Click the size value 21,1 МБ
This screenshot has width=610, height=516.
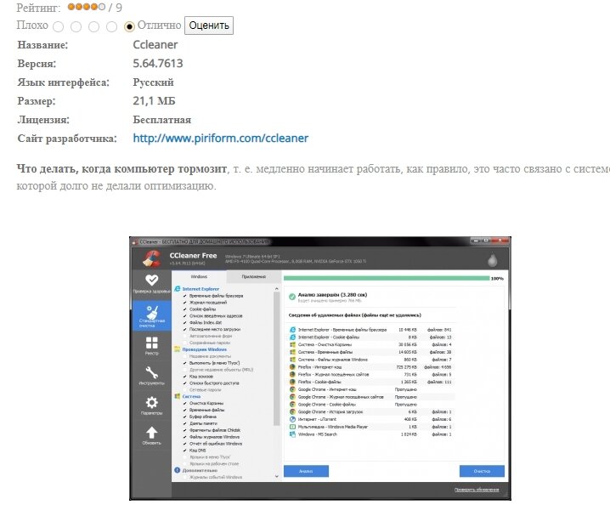tap(154, 101)
